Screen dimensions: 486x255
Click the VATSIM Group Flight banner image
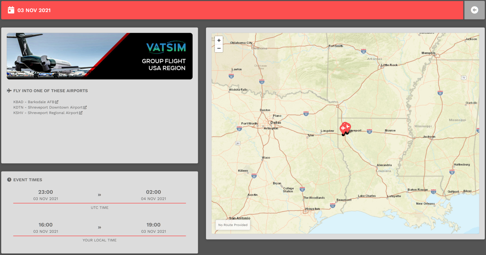100,56
